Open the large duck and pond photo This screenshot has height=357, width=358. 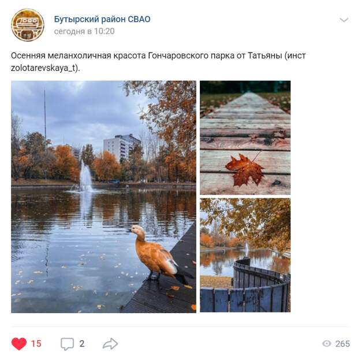(104, 196)
